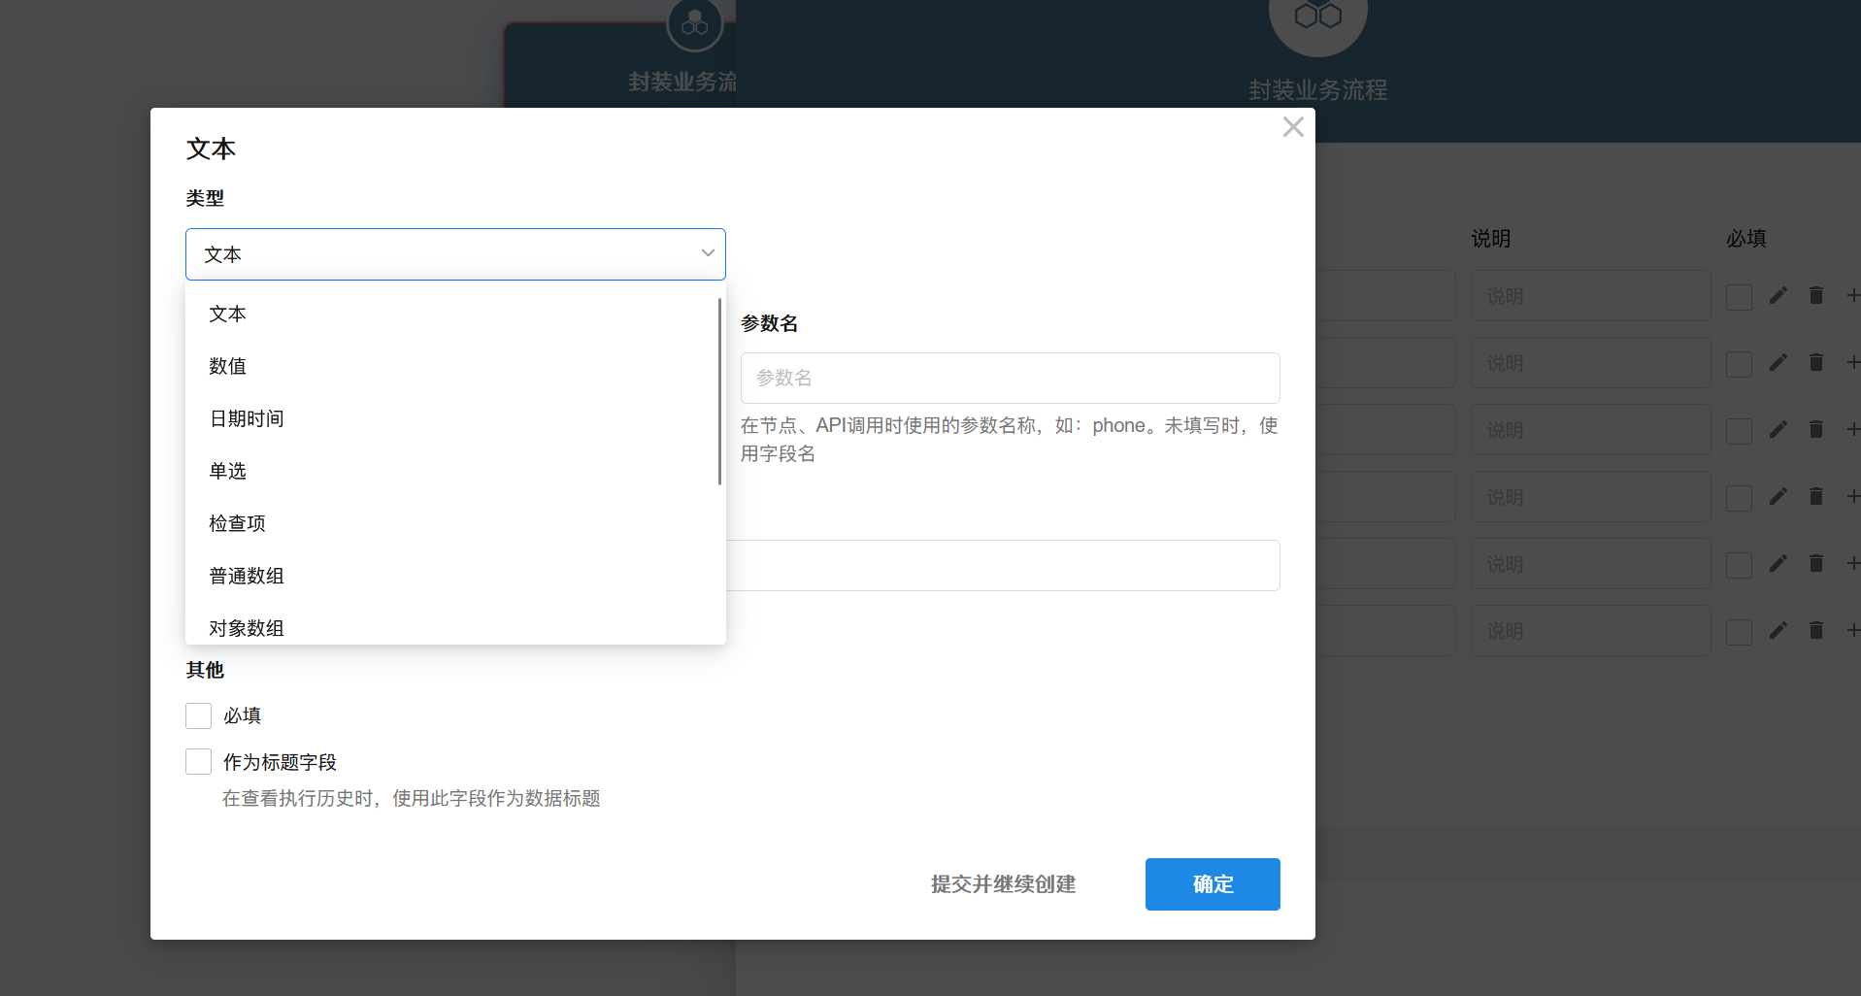Click the 确定 confirm button
The height and width of the screenshot is (996, 1861).
coord(1212,884)
